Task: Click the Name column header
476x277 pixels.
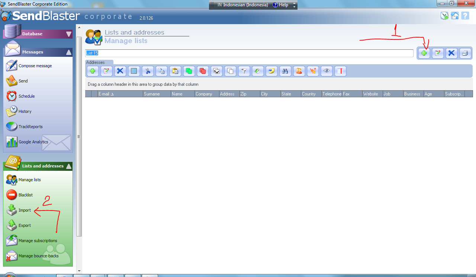Action: (x=183, y=94)
